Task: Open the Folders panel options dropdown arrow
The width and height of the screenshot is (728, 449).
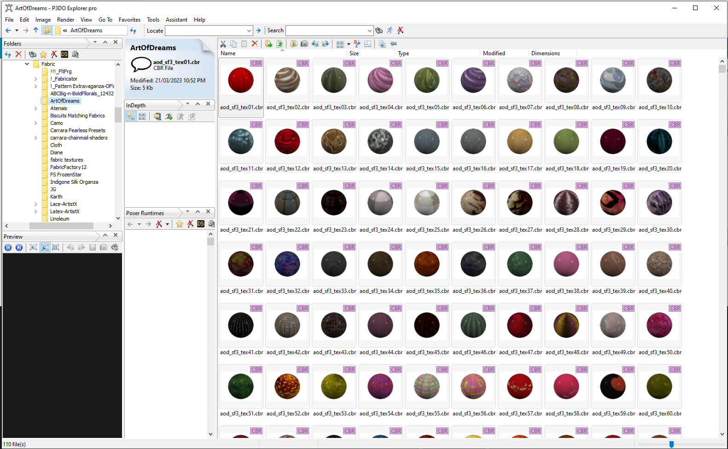Action: coord(95,42)
